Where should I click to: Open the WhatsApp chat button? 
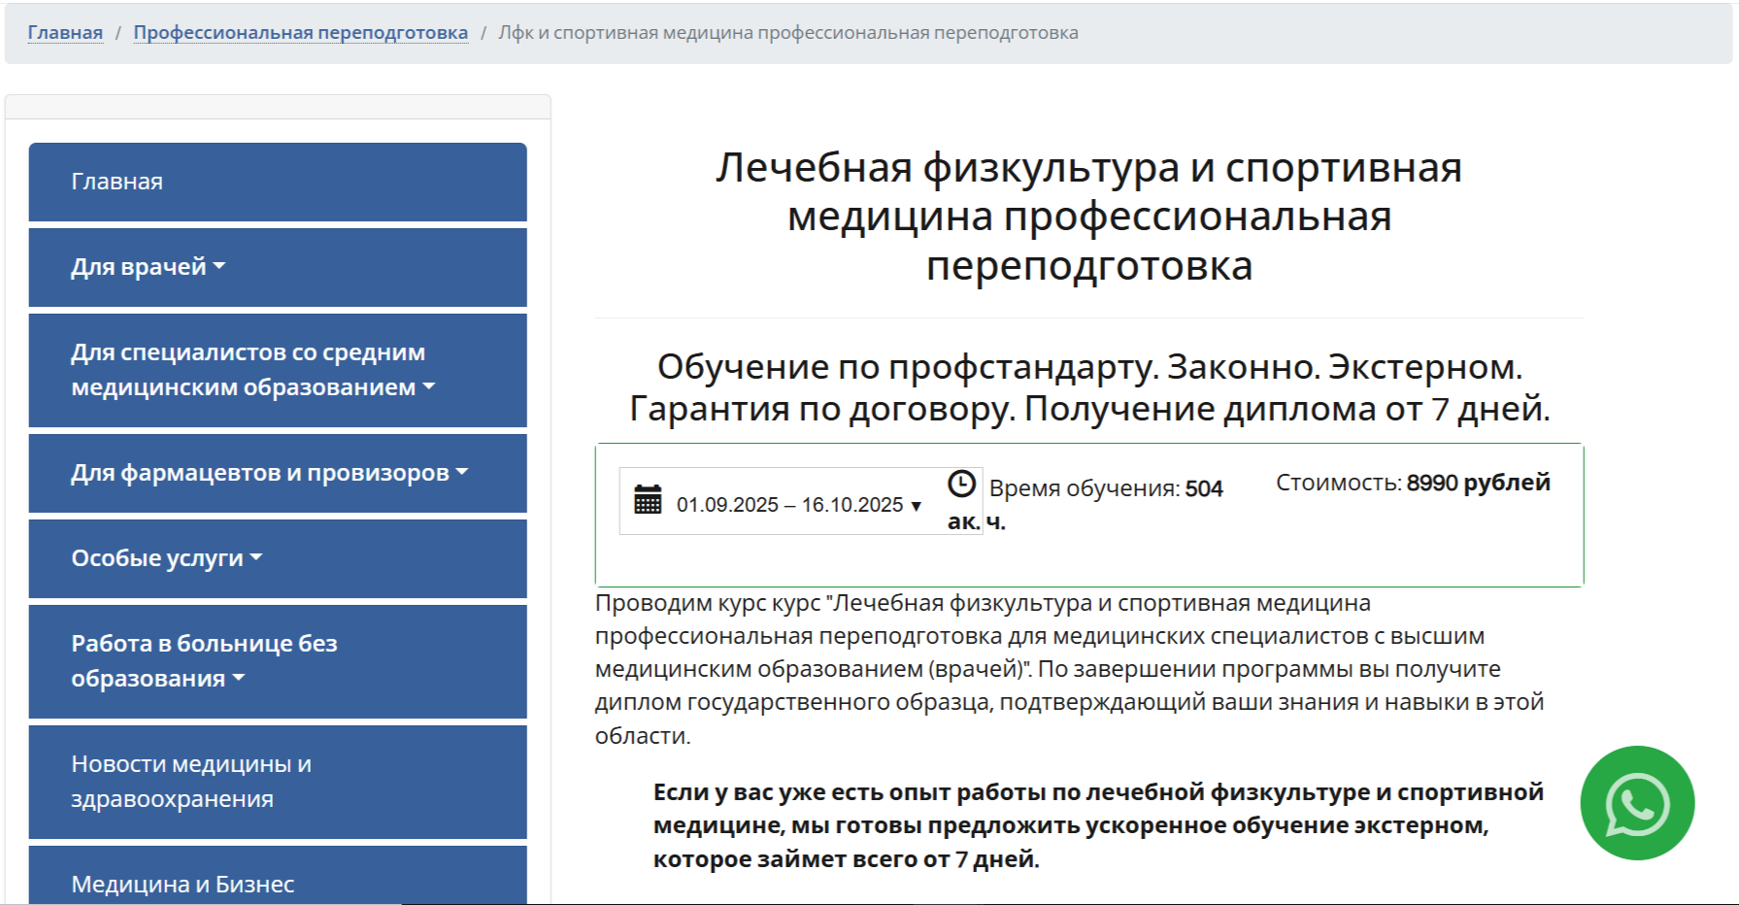(1637, 802)
